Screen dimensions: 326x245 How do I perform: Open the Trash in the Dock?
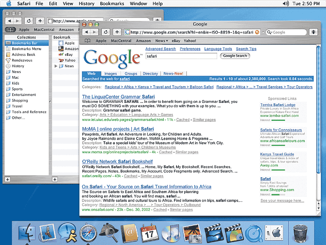300,234
